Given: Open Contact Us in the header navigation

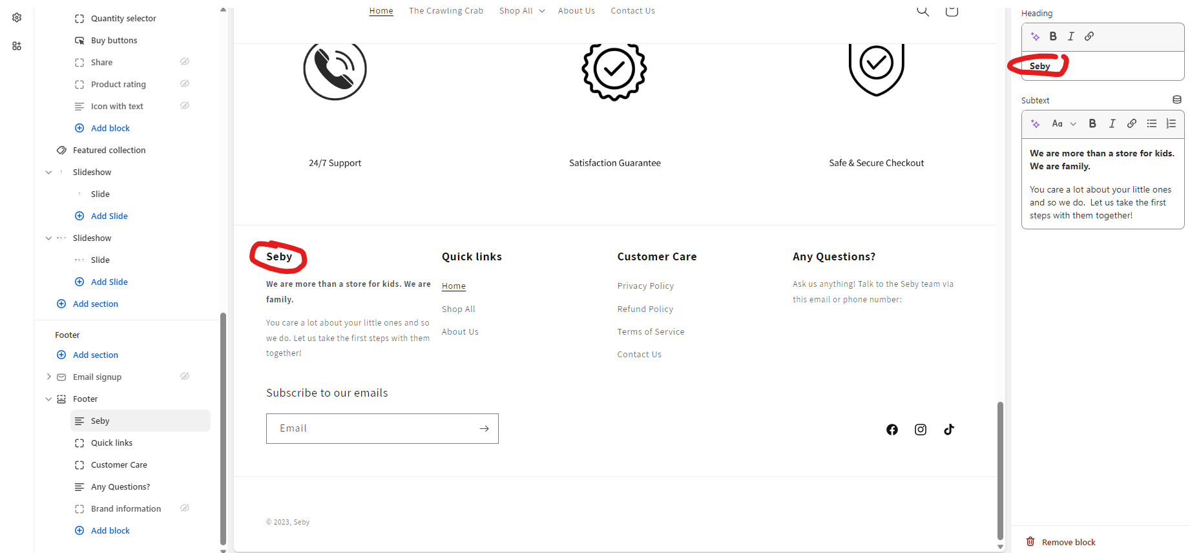Looking at the screenshot, I should 632,11.
